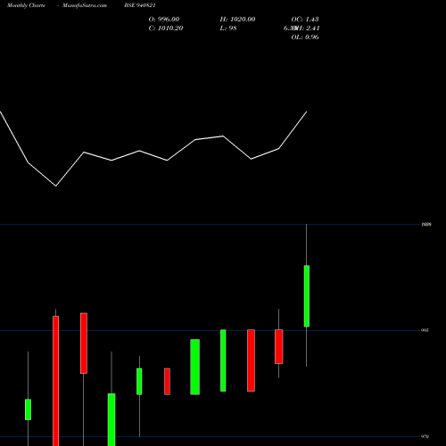The image size is (446, 446).
Task: Click the 'MunafaSutra.com' site label
Action: tap(85, 5)
